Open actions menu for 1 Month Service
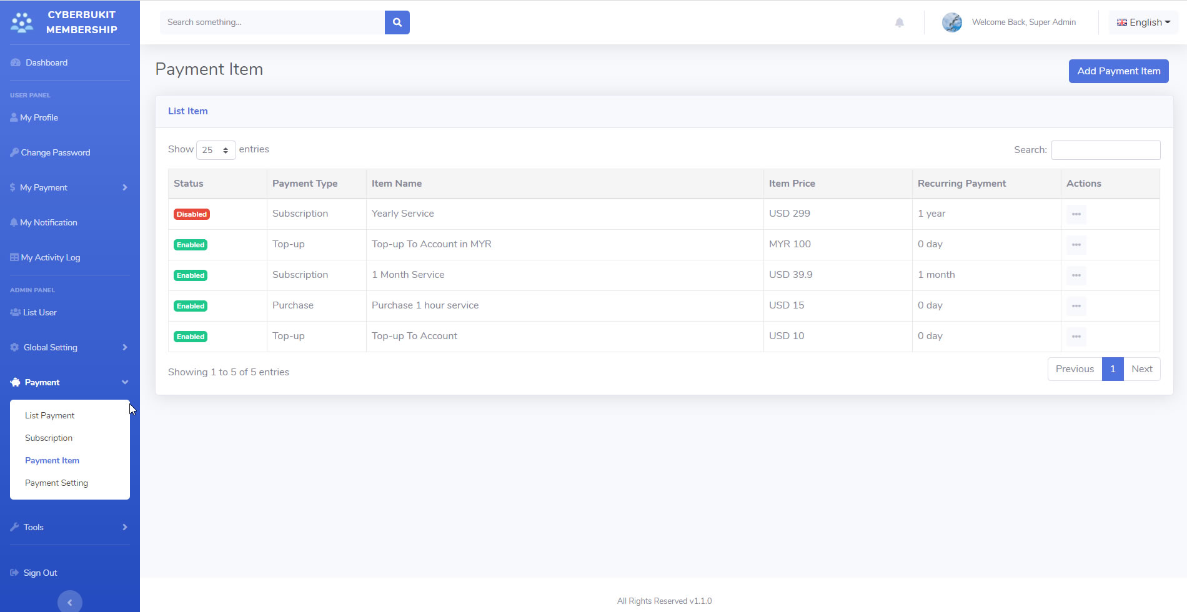This screenshot has width=1187, height=612. point(1076,275)
